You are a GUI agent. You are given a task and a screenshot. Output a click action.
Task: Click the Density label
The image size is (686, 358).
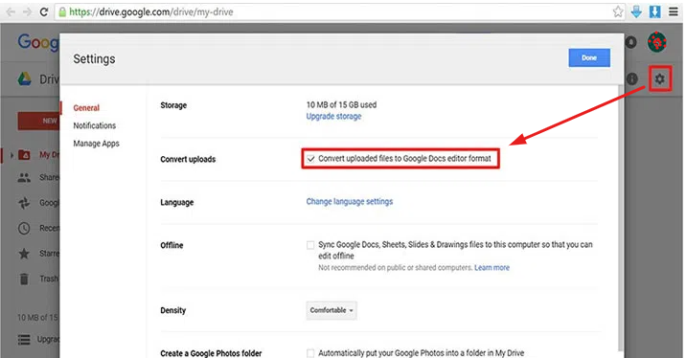tap(173, 310)
